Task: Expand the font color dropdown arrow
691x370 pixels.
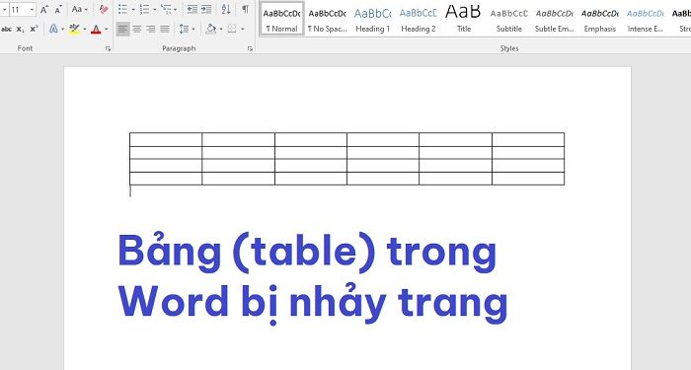Action: point(107,30)
